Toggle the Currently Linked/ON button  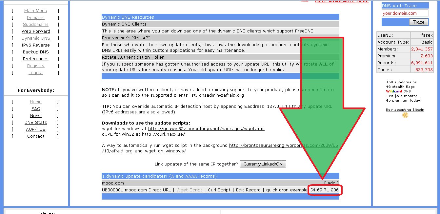click(x=263, y=164)
